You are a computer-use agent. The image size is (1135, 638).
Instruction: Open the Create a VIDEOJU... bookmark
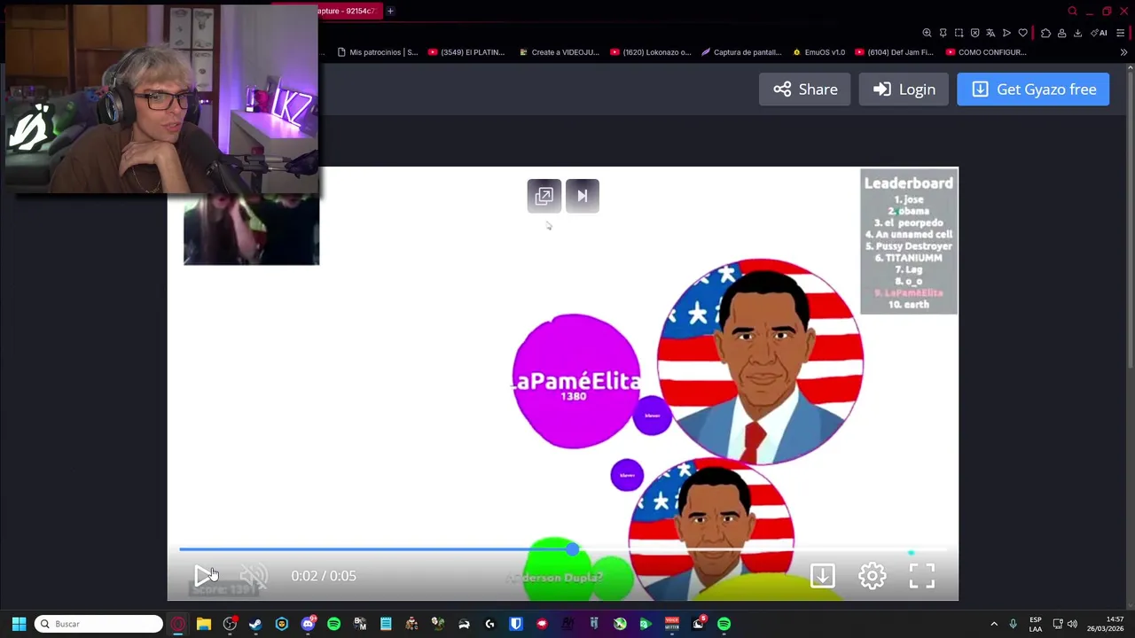pos(560,52)
